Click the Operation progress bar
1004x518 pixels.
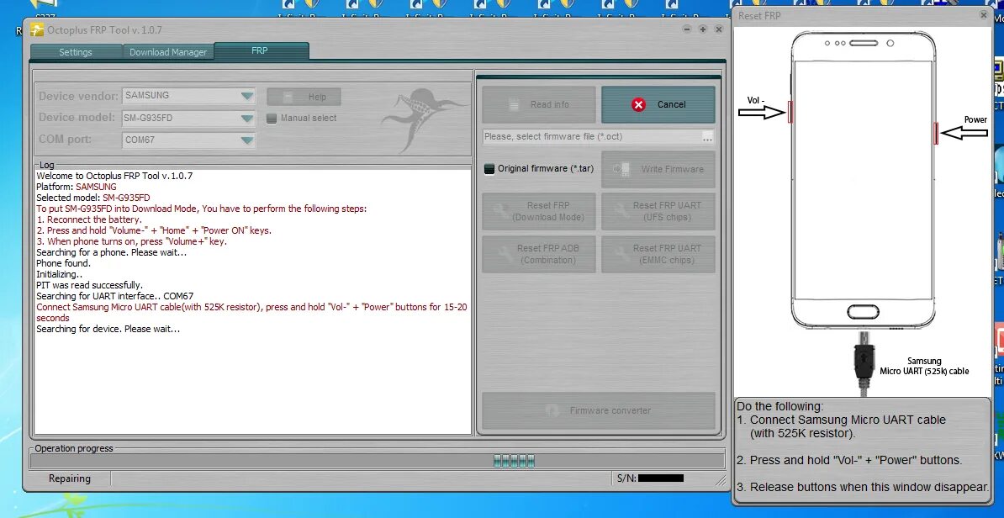(378, 460)
